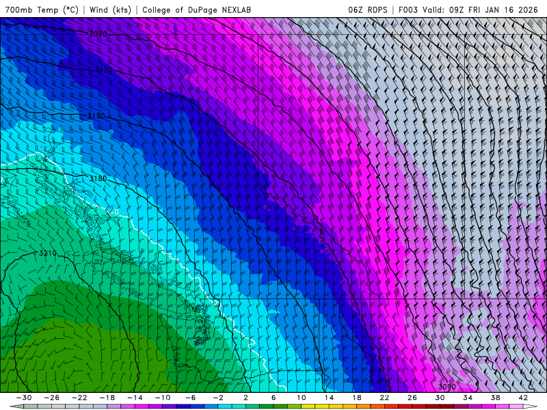This screenshot has height=410, width=547.
Task: Click the 3210 height contour label
Action: pos(48,253)
